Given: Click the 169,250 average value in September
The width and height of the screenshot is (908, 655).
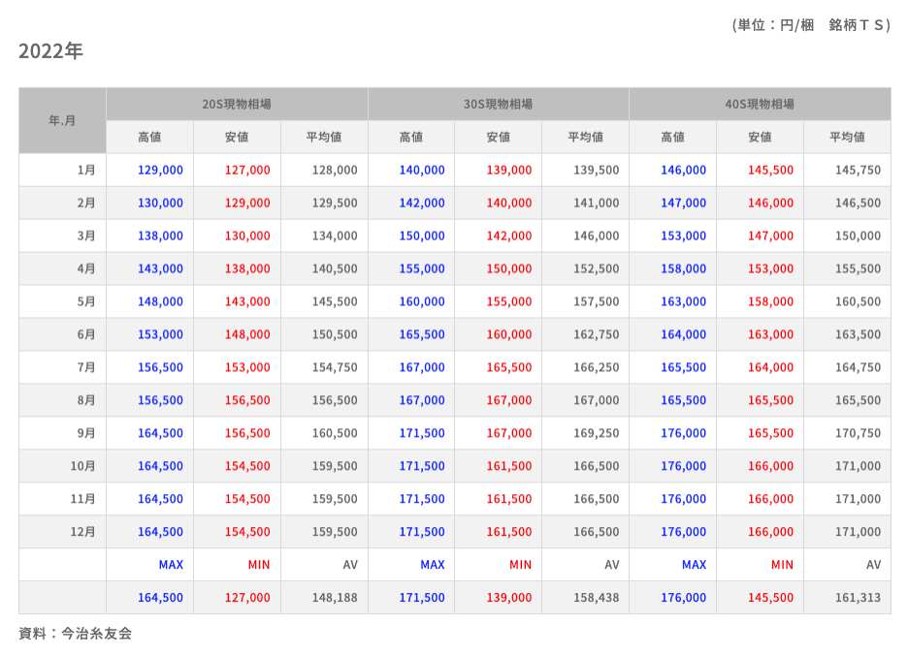Looking at the screenshot, I should coord(596,434).
